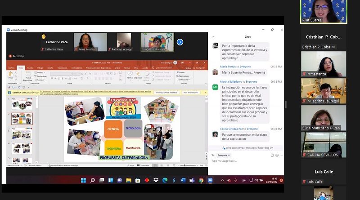Increase font size with the larger A
This screenshot has width=360, height=200.
coord(82,74)
